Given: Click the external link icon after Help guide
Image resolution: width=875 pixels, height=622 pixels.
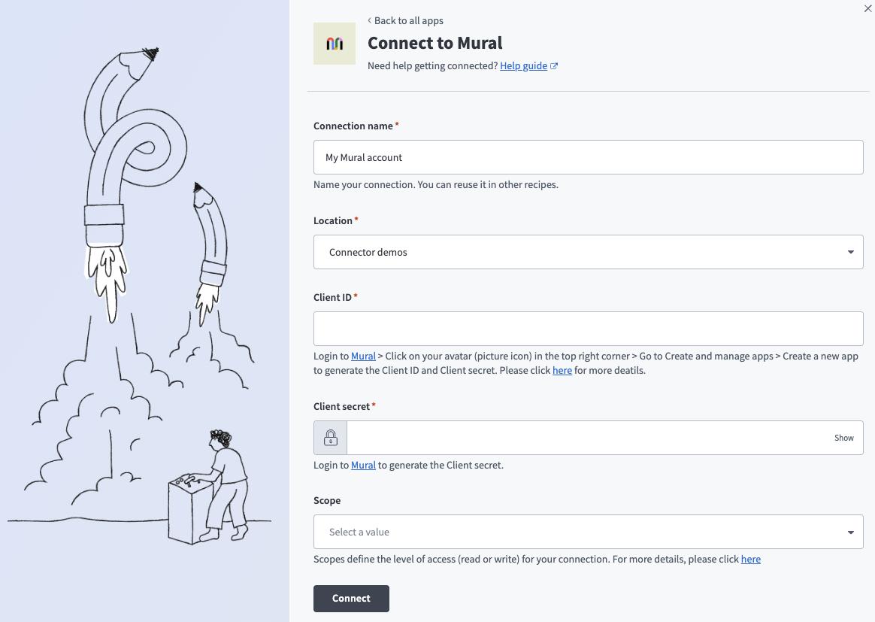Looking at the screenshot, I should 554,66.
